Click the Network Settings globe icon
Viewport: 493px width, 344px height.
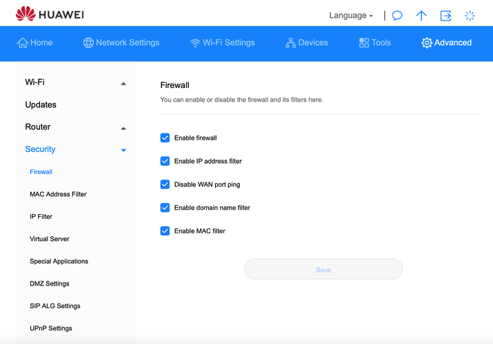click(88, 43)
